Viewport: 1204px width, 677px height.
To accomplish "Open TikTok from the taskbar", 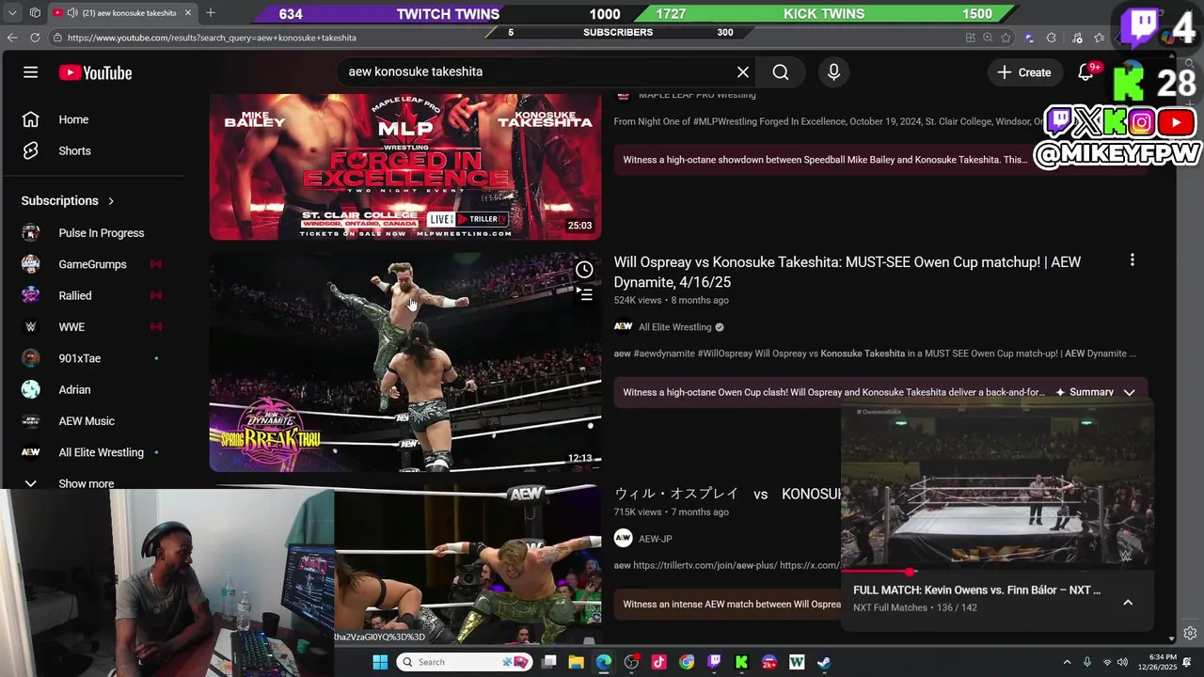I will click(x=658, y=662).
